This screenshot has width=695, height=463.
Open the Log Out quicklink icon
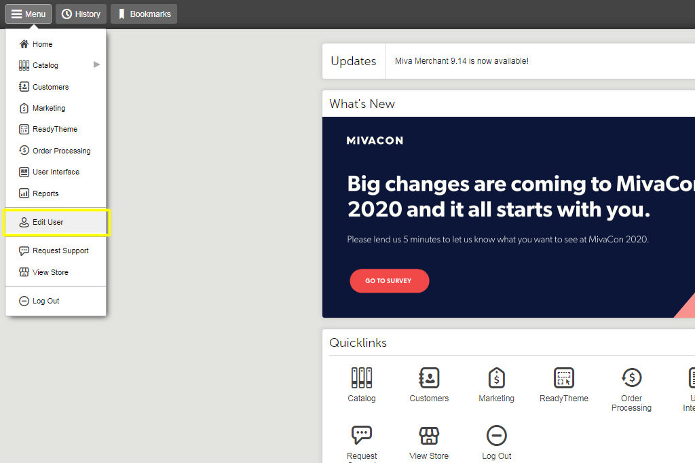[496, 435]
